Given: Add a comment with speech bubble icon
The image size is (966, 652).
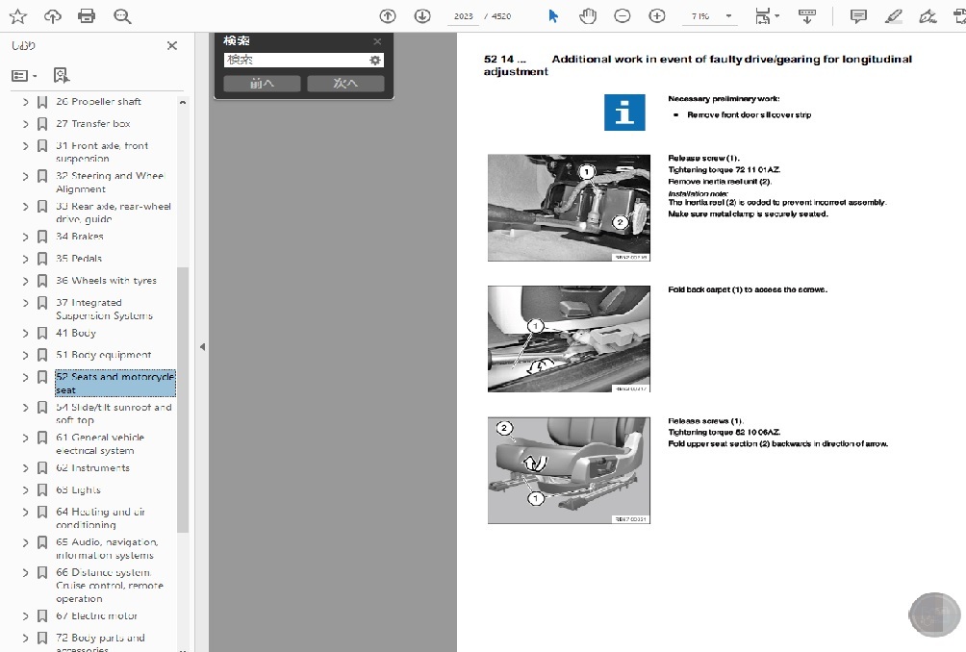Looking at the screenshot, I should click(x=858, y=16).
